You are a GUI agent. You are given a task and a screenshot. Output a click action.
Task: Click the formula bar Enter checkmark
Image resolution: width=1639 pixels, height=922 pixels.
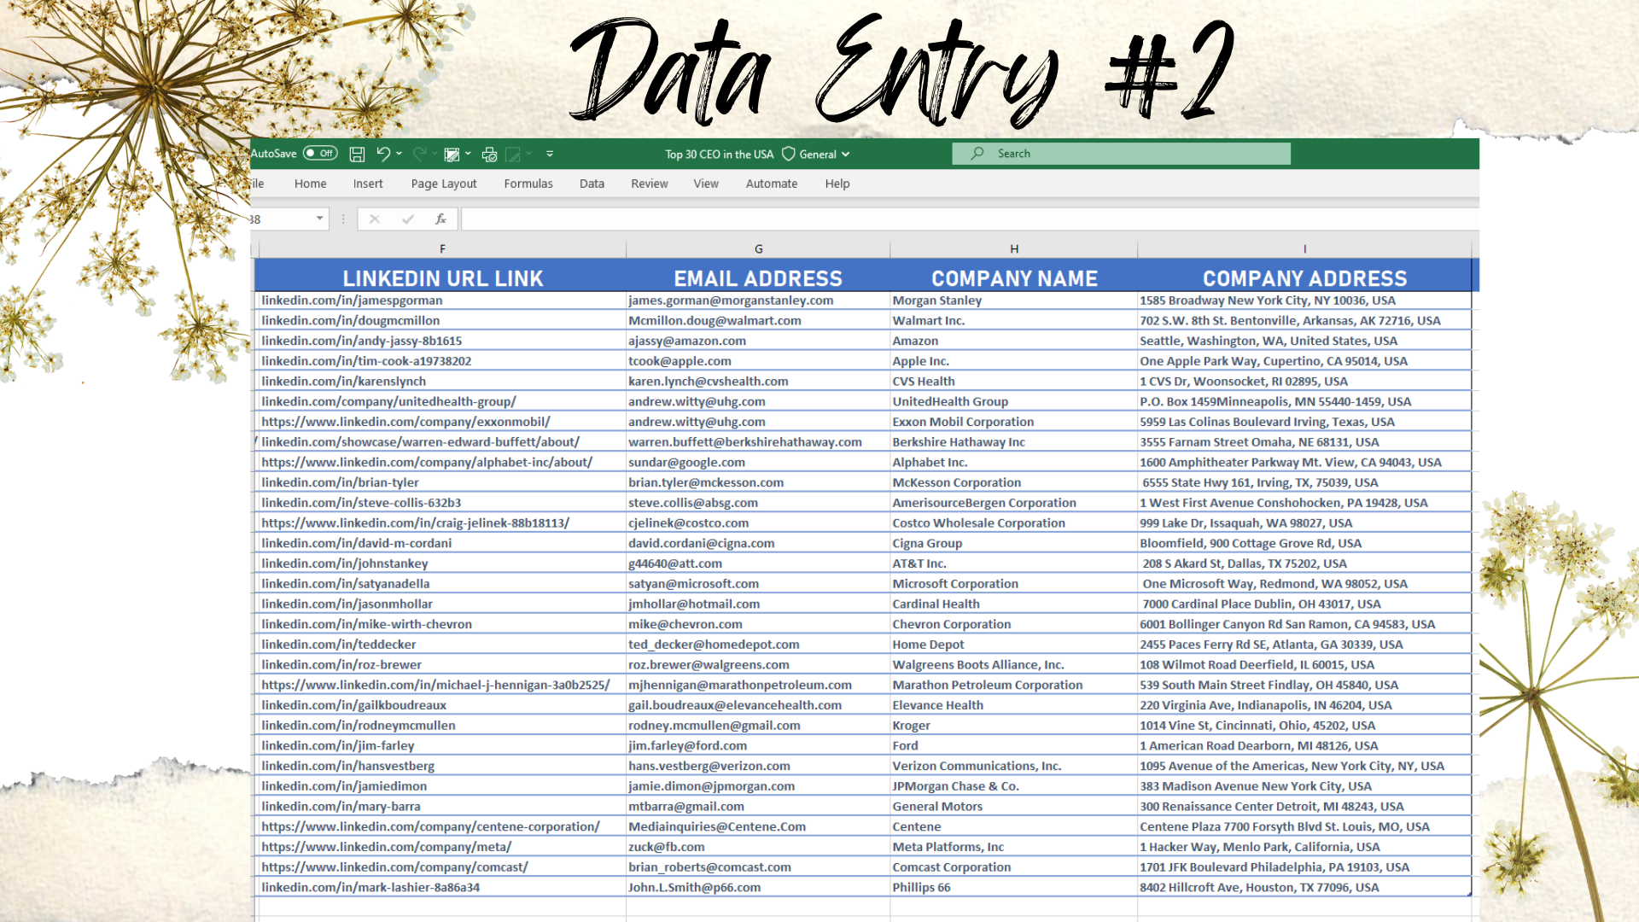click(408, 219)
